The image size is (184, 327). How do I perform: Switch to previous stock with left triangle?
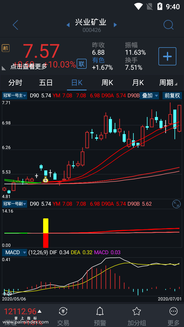click(x=68, y=25)
